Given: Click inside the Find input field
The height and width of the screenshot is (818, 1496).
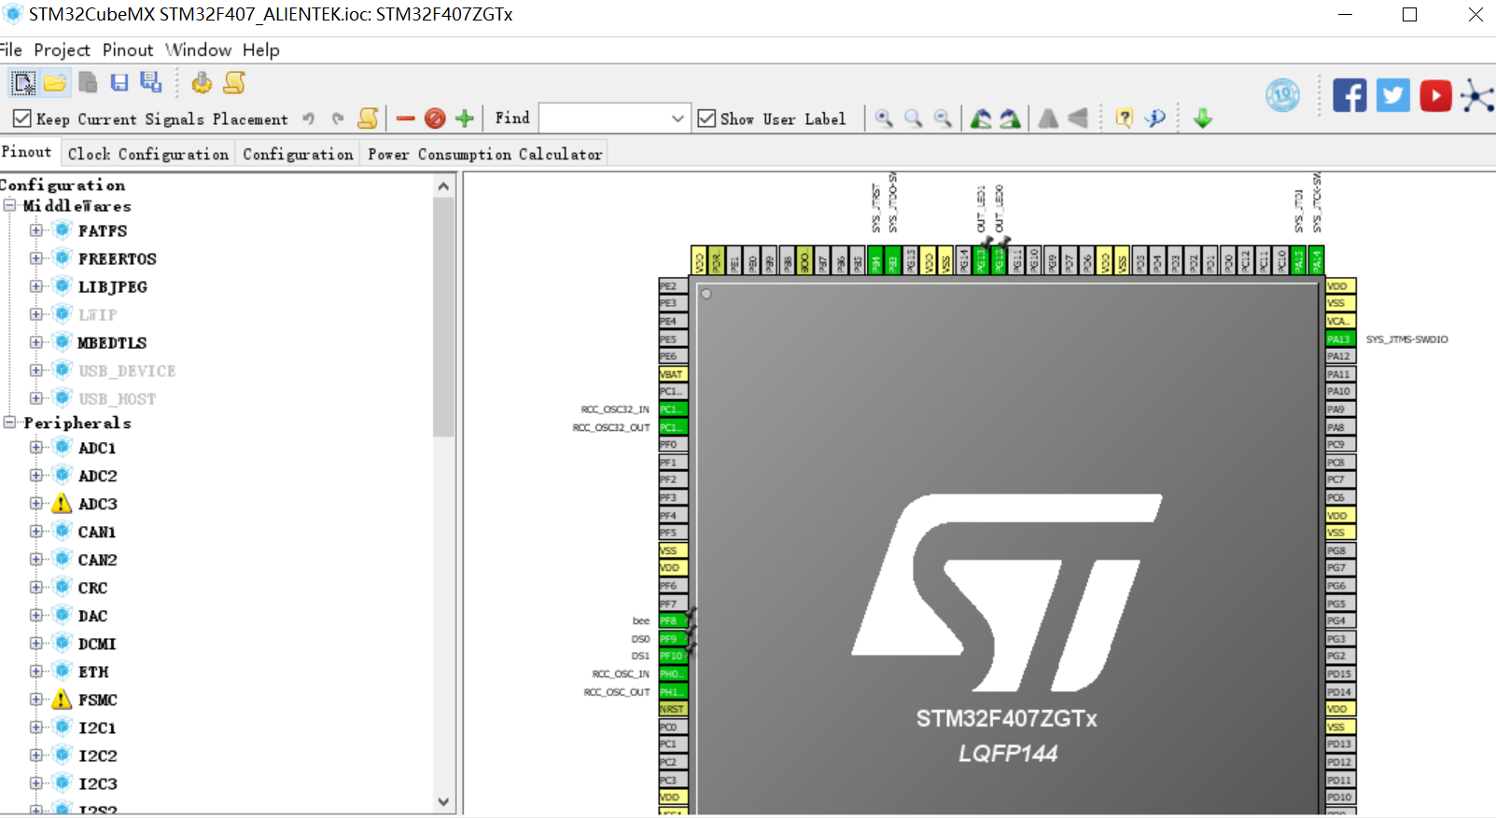Looking at the screenshot, I should point(605,118).
